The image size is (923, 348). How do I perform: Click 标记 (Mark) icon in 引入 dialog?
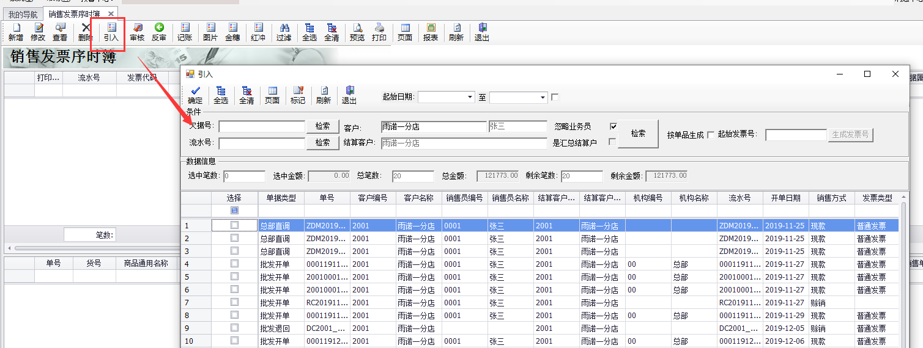tap(298, 95)
